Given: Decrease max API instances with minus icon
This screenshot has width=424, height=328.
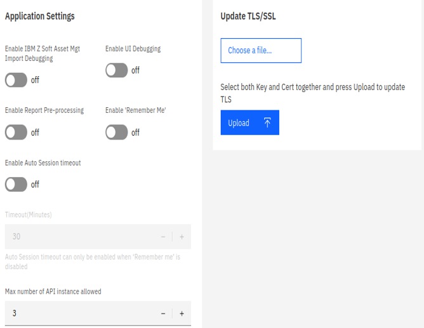Looking at the screenshot, I should pos(163,313).
